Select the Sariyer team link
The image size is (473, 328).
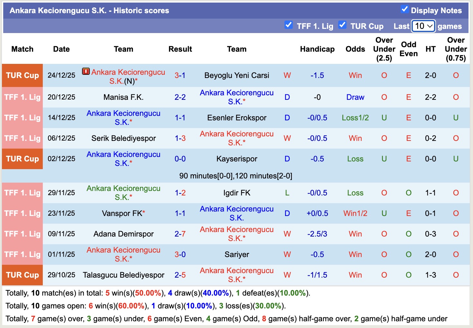(x=236, y=255)
